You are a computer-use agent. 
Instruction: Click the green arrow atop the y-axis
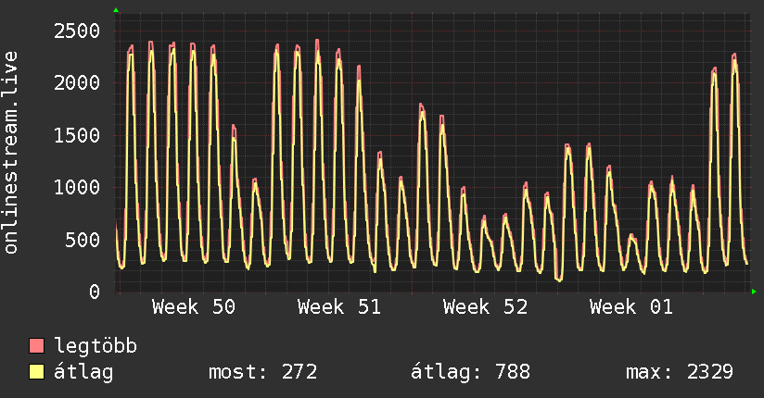[x=116, y=10]
